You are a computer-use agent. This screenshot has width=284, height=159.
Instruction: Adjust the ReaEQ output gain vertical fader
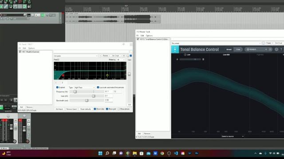[129, 74]
